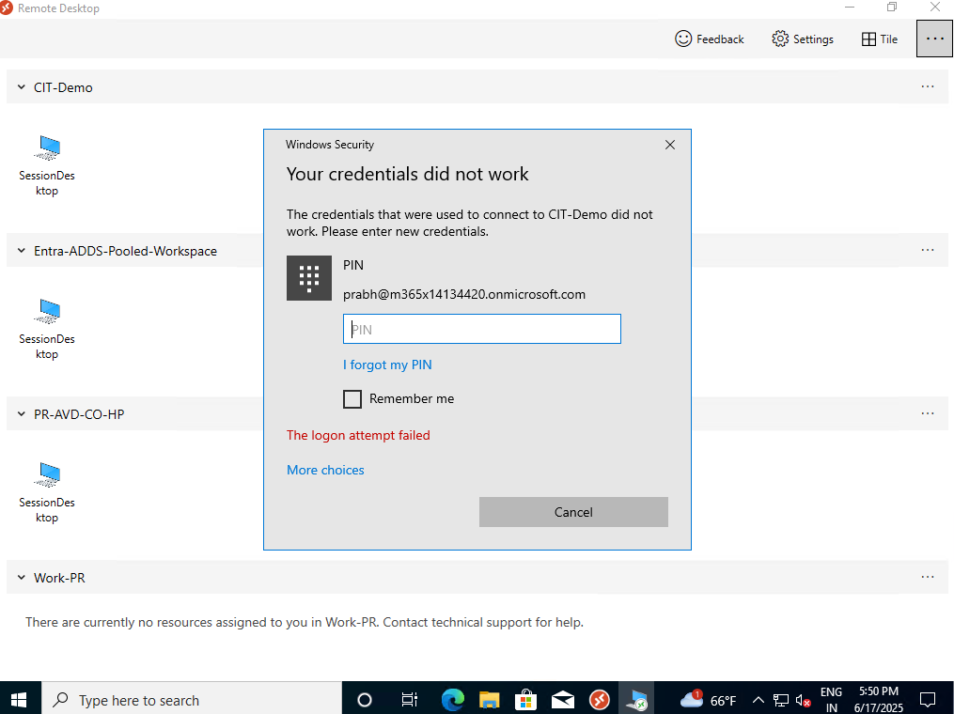Open SessionDesktop under PR-AVD-CO-HP
Viewport: 954px width, 714px height.
pyautogui.click(x=47, y=492)
